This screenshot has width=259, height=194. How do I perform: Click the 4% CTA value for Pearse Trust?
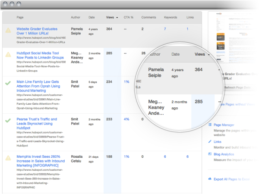pyautogui.click(x=126, y=119)
